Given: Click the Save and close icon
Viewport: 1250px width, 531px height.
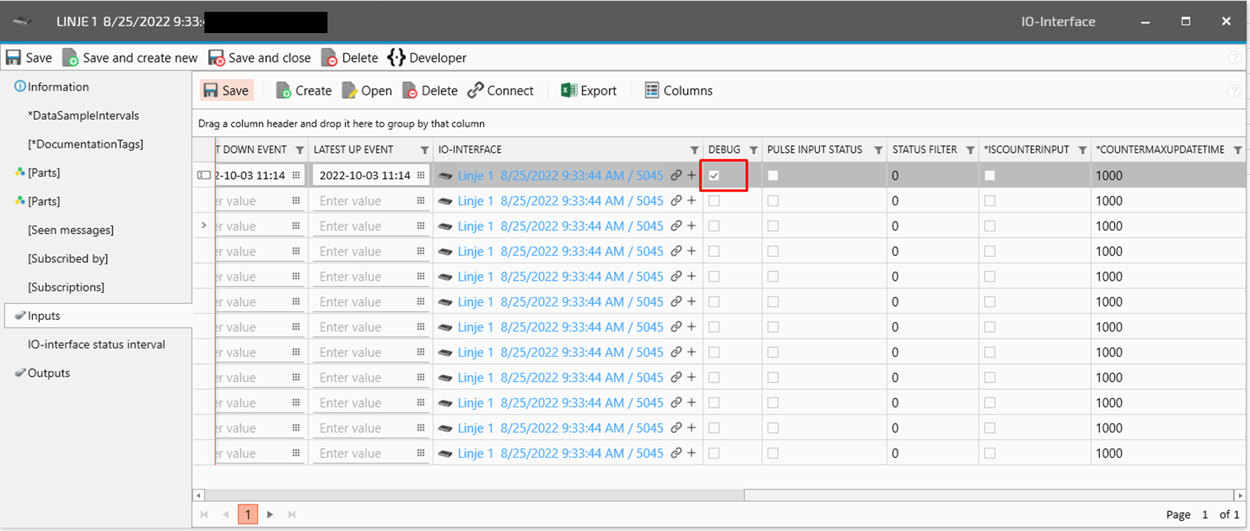Looking at the screenshot, I should [x=216, y=58].
